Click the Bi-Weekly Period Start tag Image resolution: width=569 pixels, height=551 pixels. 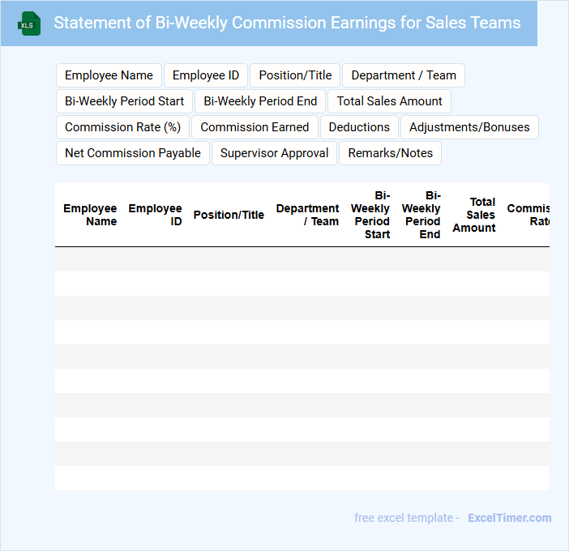click(x=125, y=101)
